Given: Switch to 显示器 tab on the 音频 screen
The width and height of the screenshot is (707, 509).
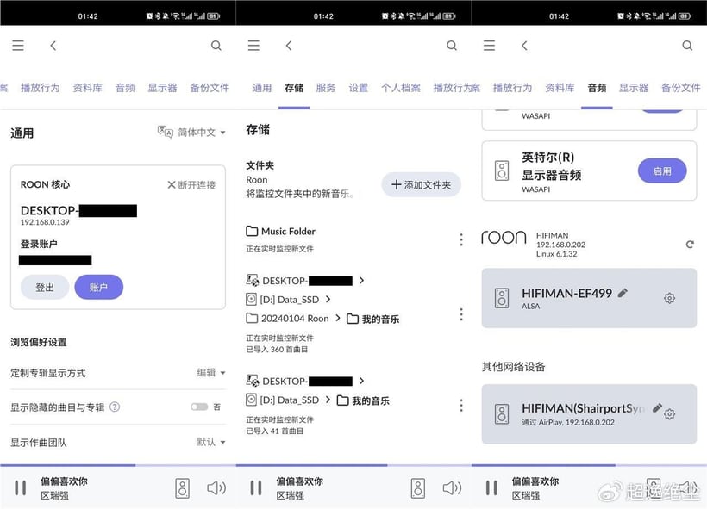Looking at the screenshot, I should (x=633, y=88).
